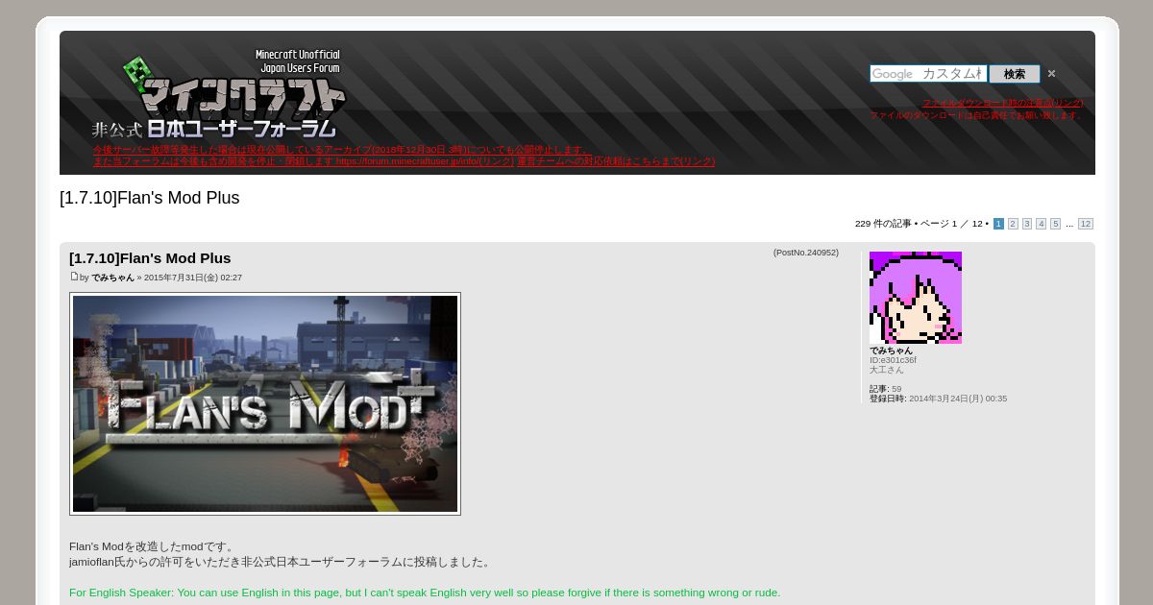The width and height of the screenshot is (1153, 605).
Task: Open でみちゃん's purple pixel avatar
Action: click(916, 298)
